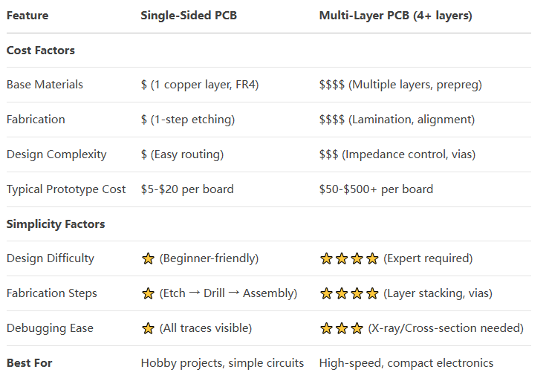
Task: Click the star next to Etch → Drill → Assembly
Action: (x=148, y=293)
